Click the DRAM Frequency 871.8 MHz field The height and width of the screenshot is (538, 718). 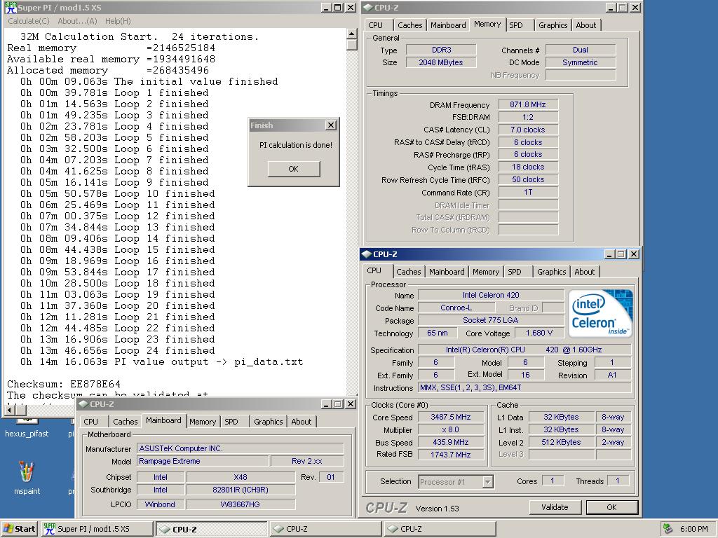(528, 105)
